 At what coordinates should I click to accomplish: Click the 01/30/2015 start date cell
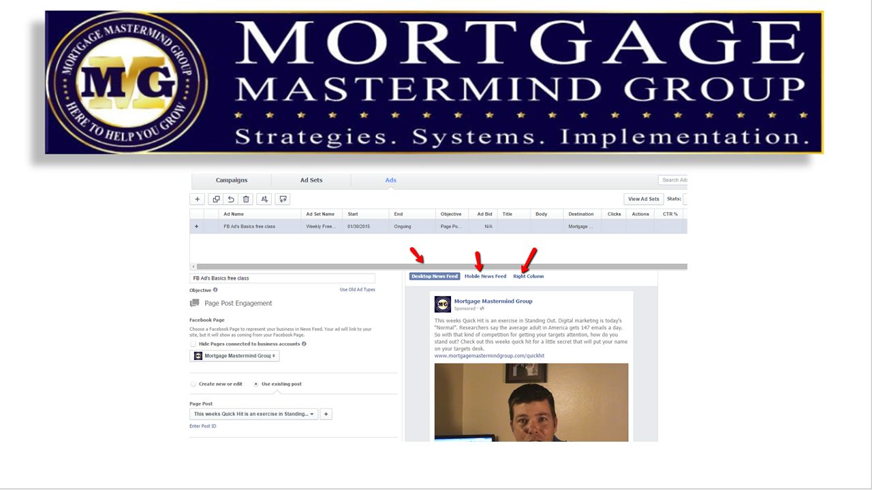(x=367, y=227)
